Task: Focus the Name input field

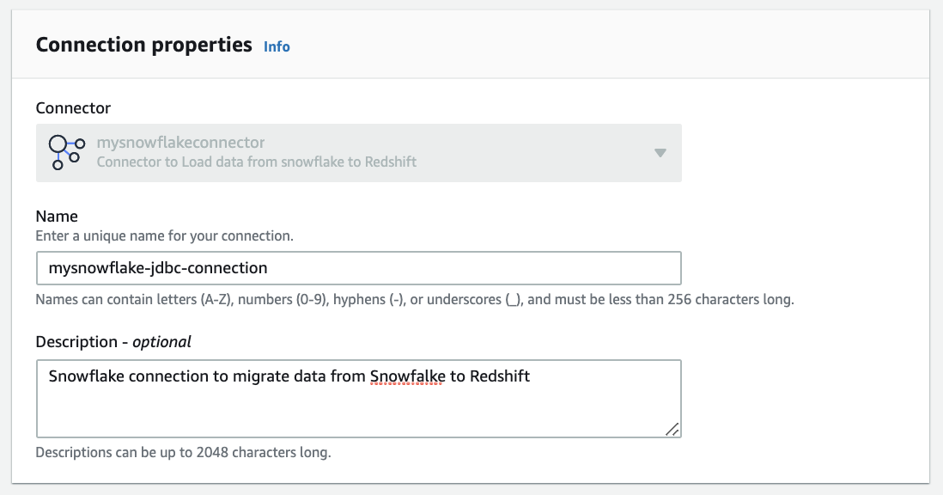Action: (358, 268)
